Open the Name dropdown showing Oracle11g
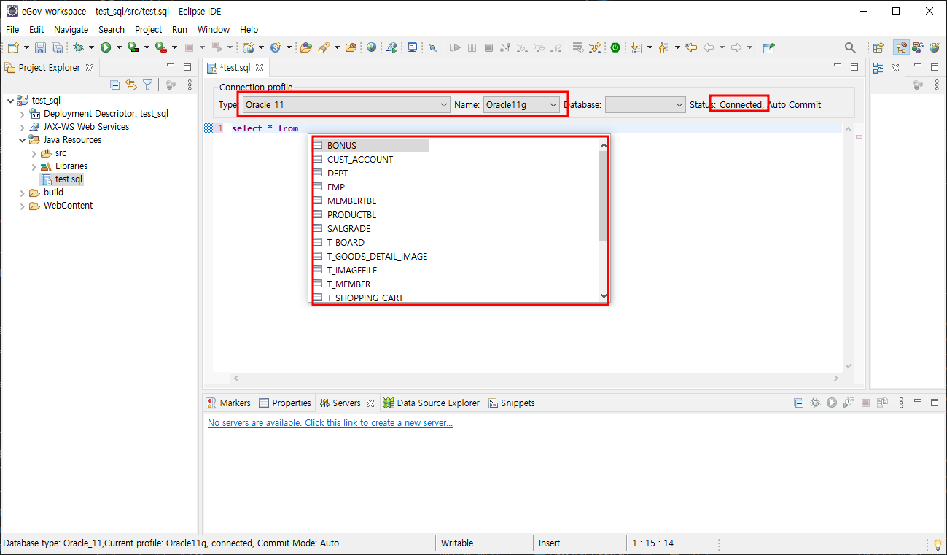This screenshot has height=555, width=947. pos(521,105)
